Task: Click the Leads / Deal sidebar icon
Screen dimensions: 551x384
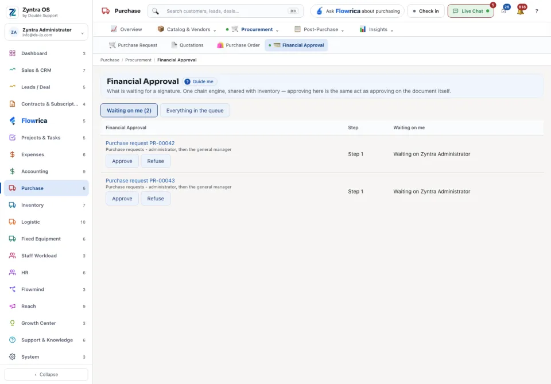Action: tap(12, 87)
